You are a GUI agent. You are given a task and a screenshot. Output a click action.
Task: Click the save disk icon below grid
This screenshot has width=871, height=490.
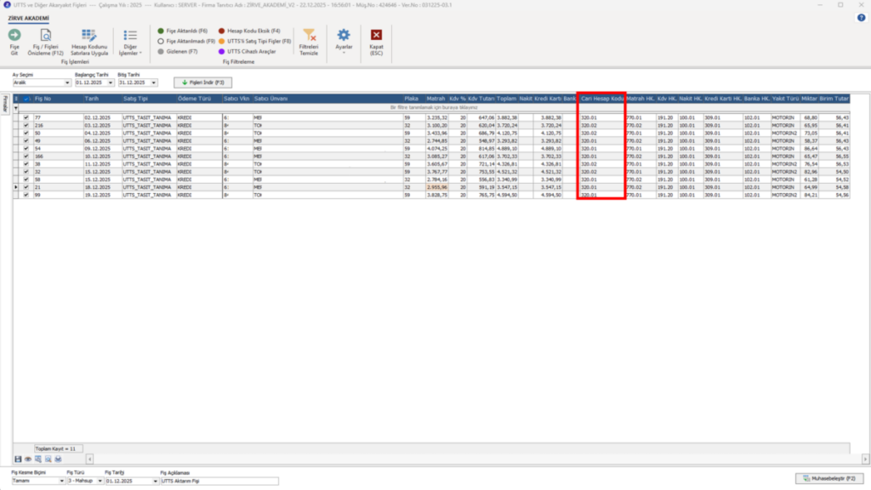click(18, 459)
